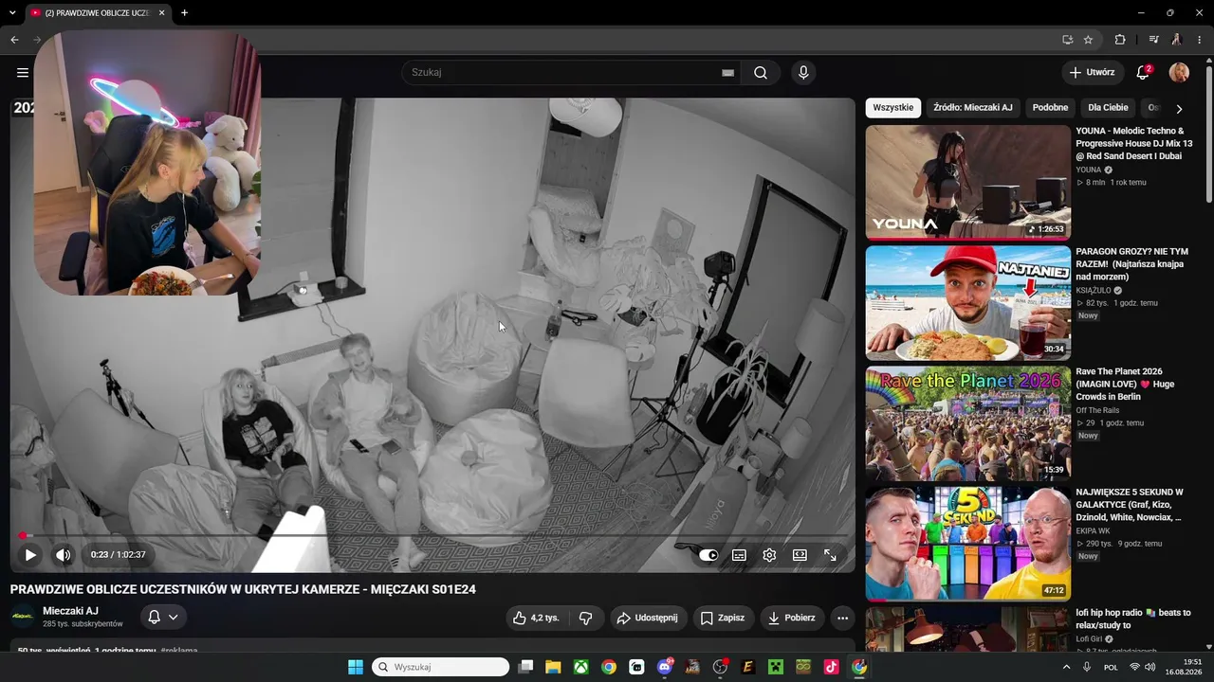The image size is (1214, 682).
Task: Close the PRAWDZIWE OBLICZE browser tab
Action: (161, 13)
